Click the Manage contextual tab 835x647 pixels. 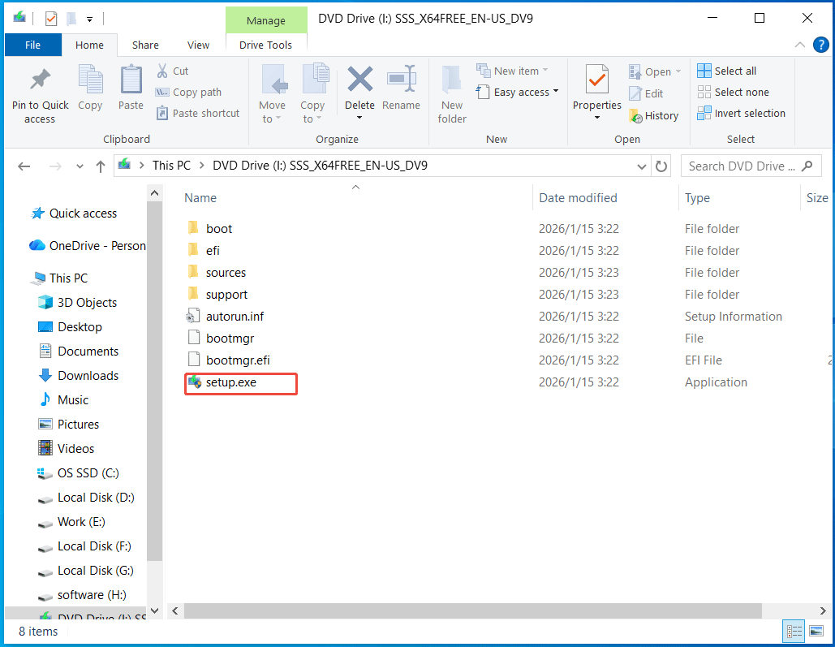(x=266, y=20)
